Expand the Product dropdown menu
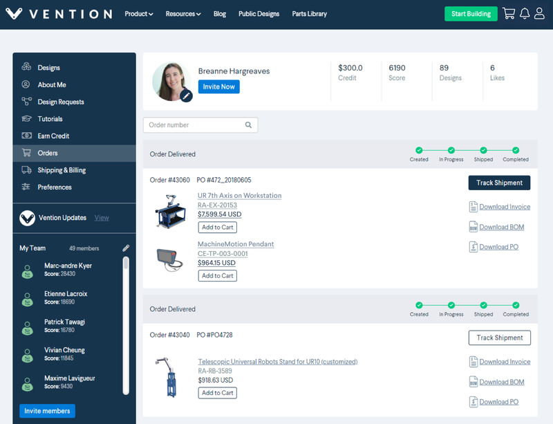 click(139, 14)
